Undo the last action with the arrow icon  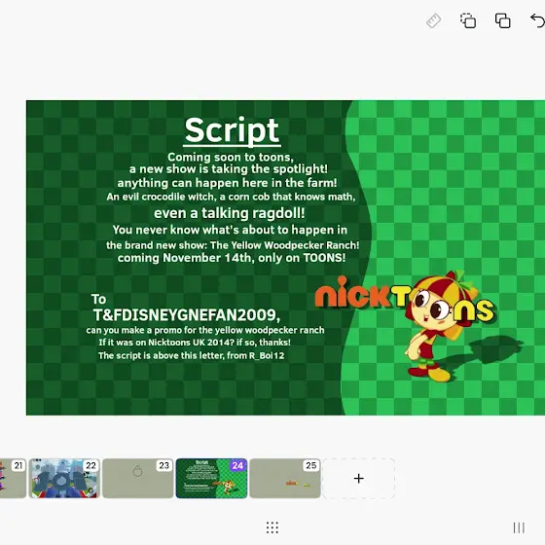pos(537,20)
